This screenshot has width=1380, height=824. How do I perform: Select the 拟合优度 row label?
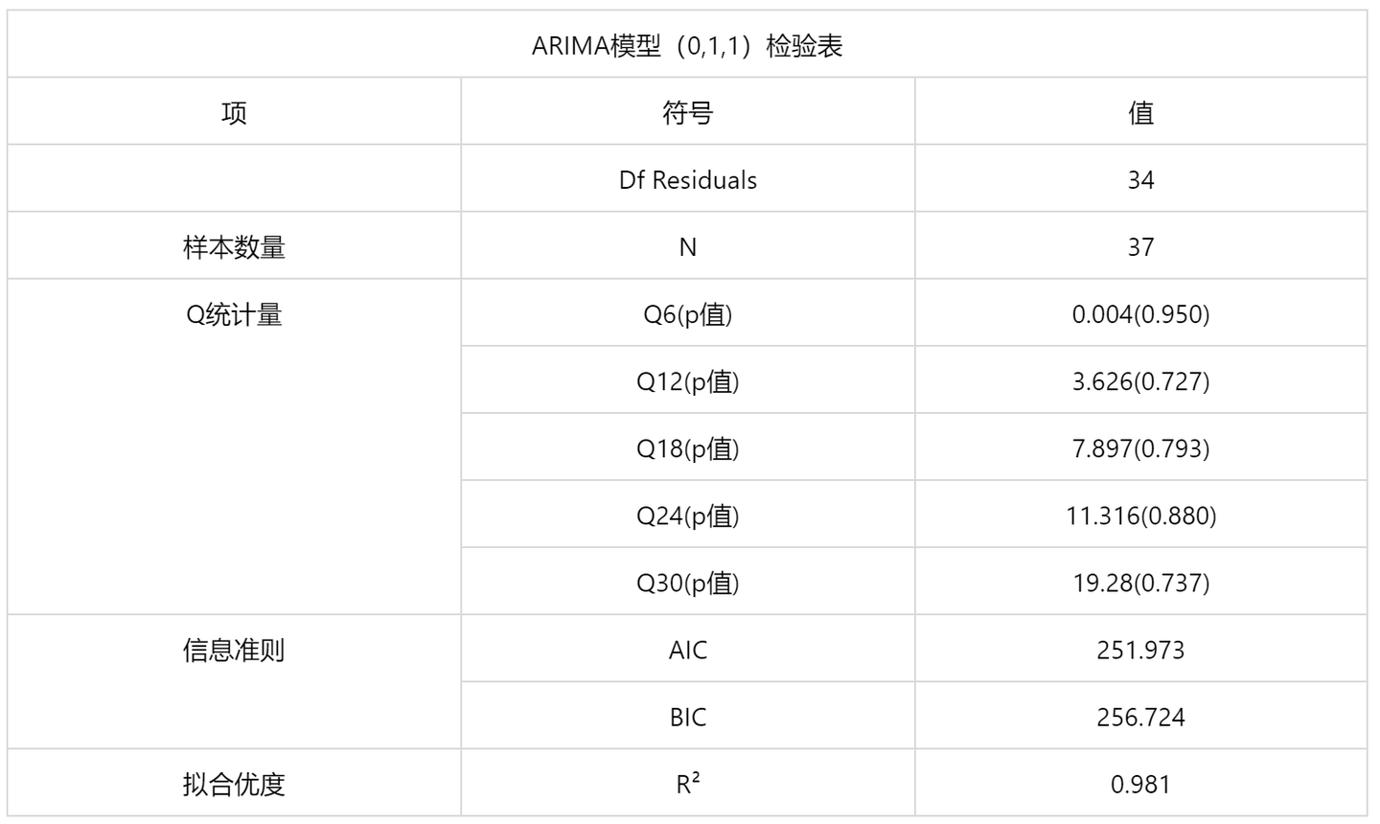234,784
